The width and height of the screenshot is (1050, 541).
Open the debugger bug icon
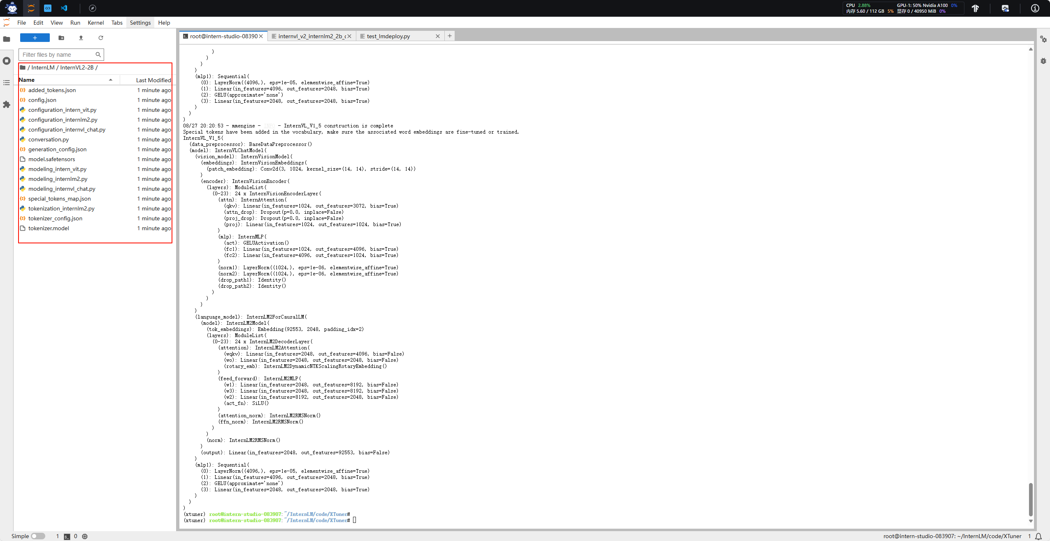[1043, 61]
